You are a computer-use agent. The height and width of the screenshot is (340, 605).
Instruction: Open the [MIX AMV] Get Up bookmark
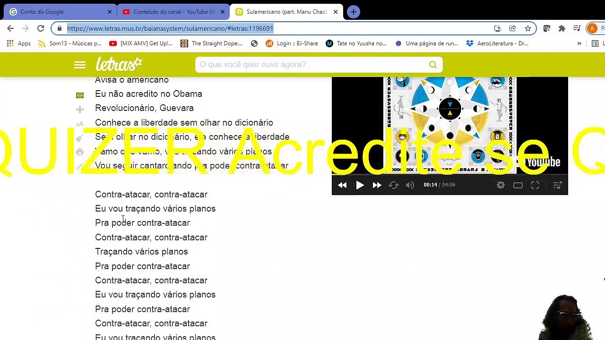coord(141,43)
